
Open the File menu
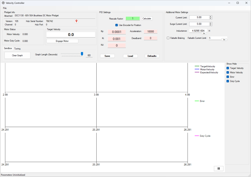pos(5,8)
